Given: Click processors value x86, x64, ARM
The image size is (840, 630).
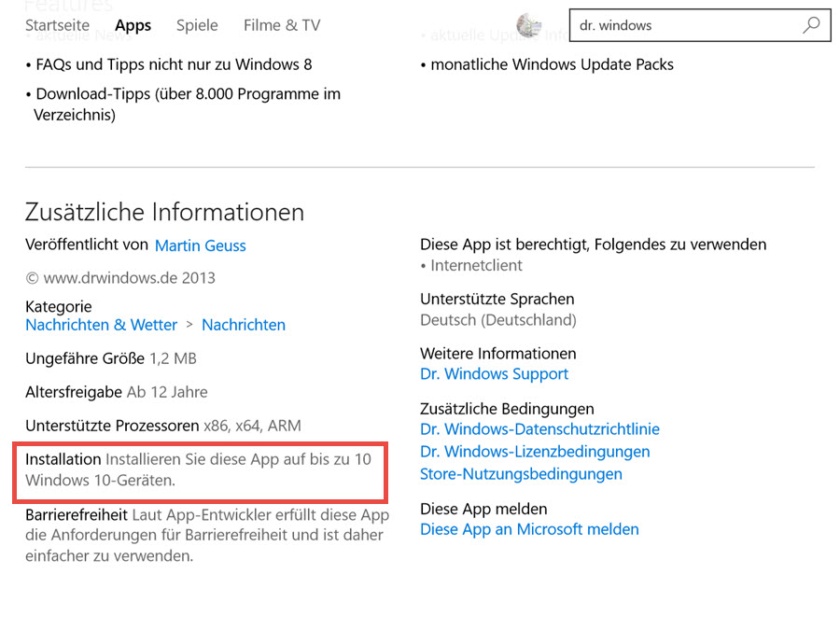Looking at the screenshot, I should tap(252, 426).
